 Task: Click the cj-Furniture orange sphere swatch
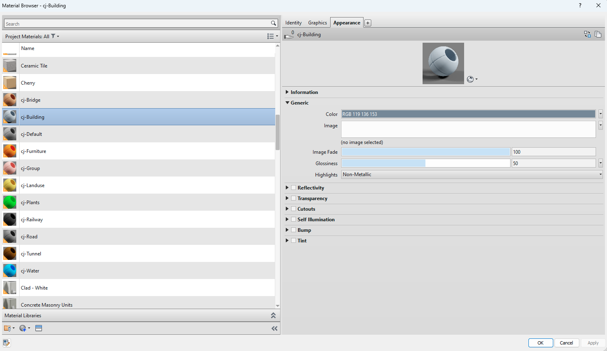click(10, 151)
